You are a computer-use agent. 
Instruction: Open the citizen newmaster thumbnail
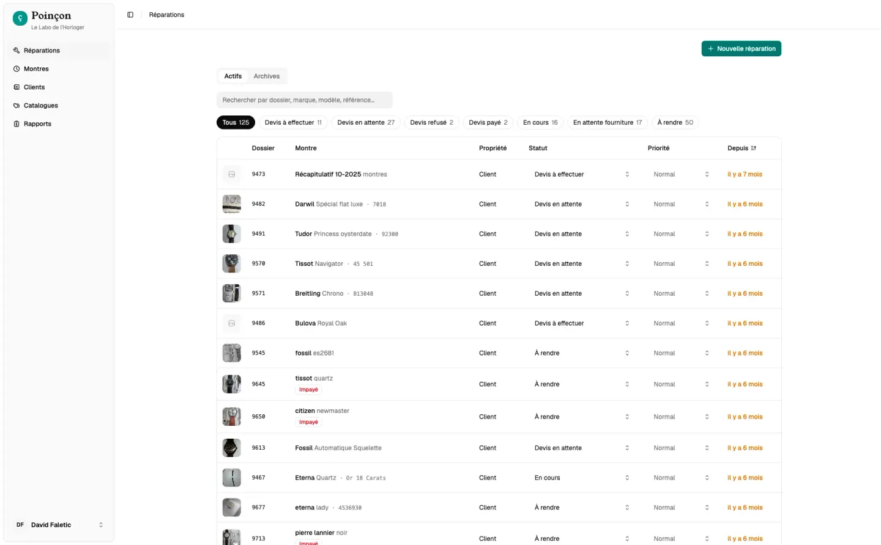232,417
